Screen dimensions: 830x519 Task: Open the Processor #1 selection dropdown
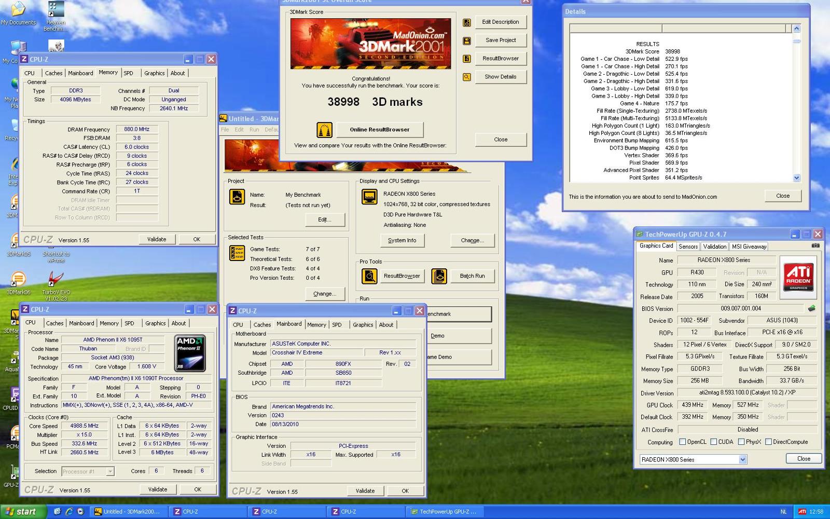point(110,471)
